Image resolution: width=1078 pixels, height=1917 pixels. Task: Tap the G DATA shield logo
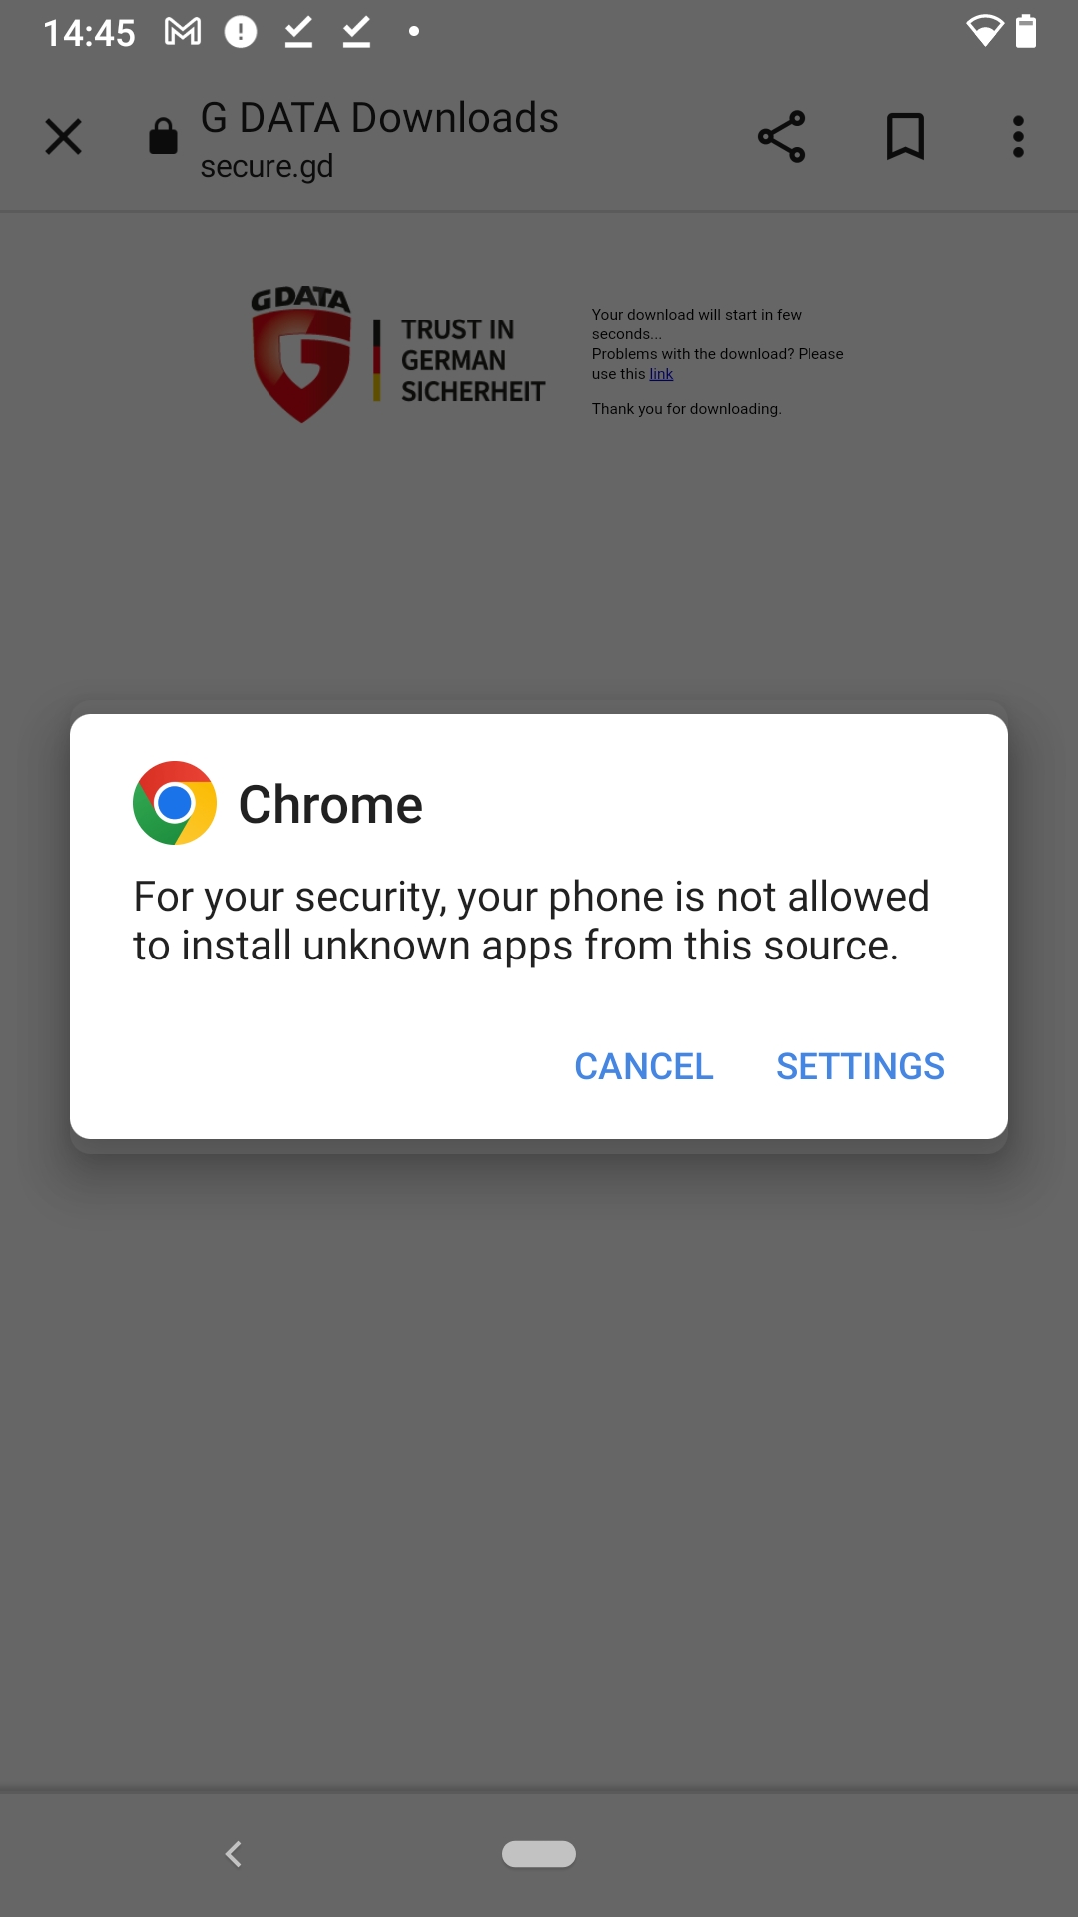pos(299,354)
